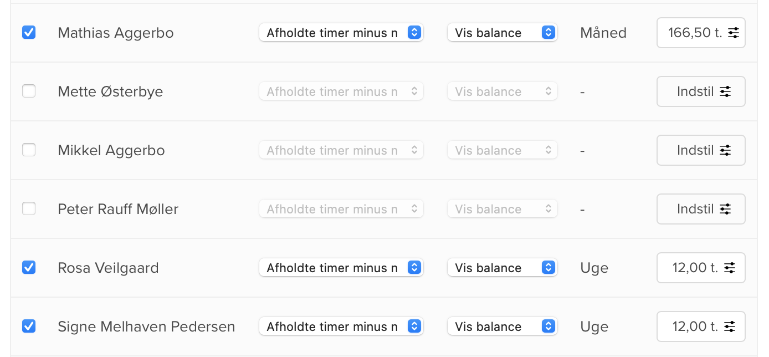This screenshot has width=769, height=357.
Task: Open the sliders icon on Rosa Veilgaard's hours button
Action: [x=730, y=267]
